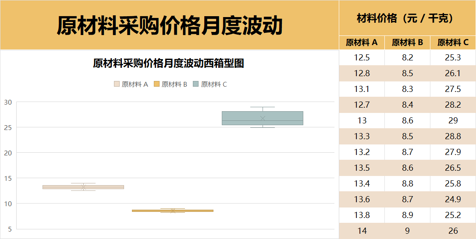Click the main heading 原材料采购价格月度波动
Screen dimensions: 476x239
tap(170, 25)
